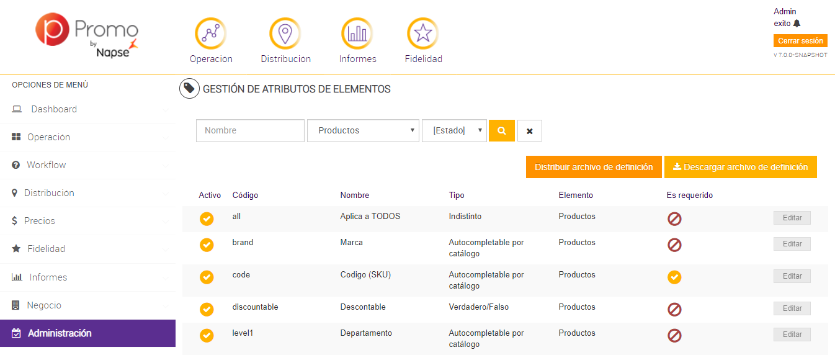Open the Productos element dropdown

(x=363, y=131)
